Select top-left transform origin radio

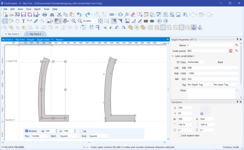[x=202, y=107]
